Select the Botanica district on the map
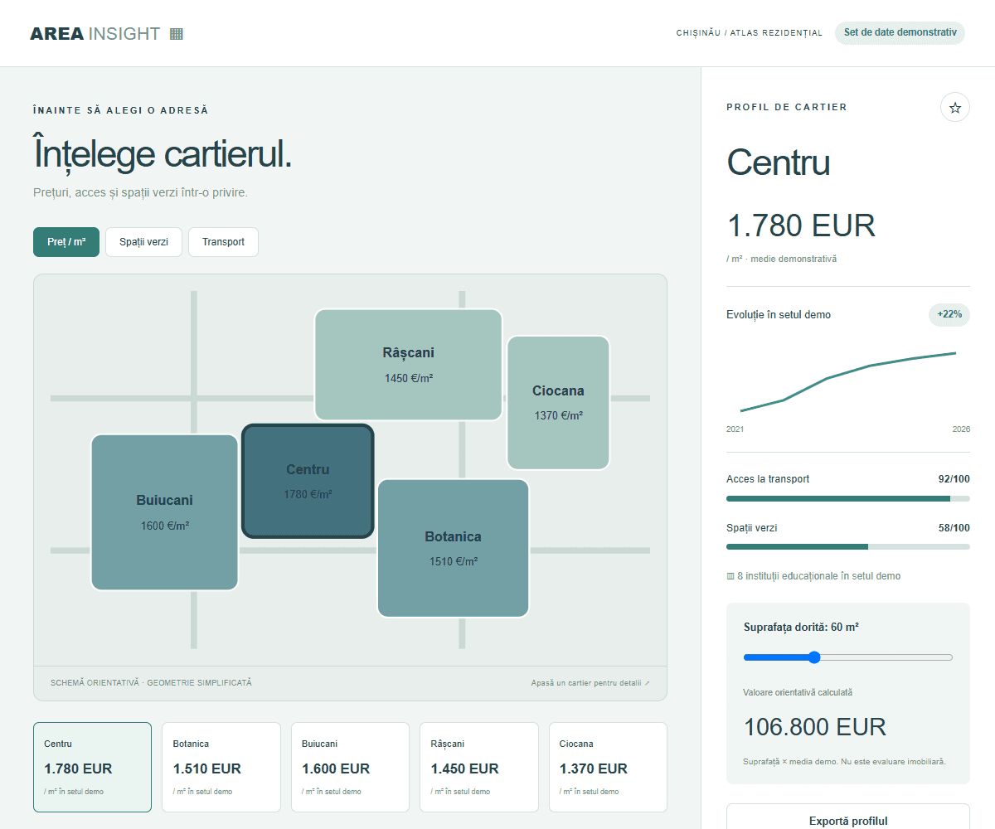995x829 pixels. click(x=453, y=548)
